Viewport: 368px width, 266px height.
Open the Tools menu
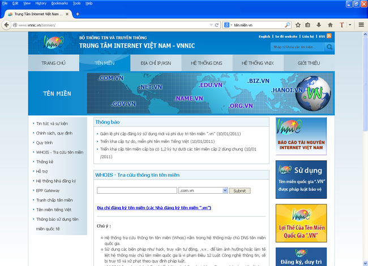[77, 3]
